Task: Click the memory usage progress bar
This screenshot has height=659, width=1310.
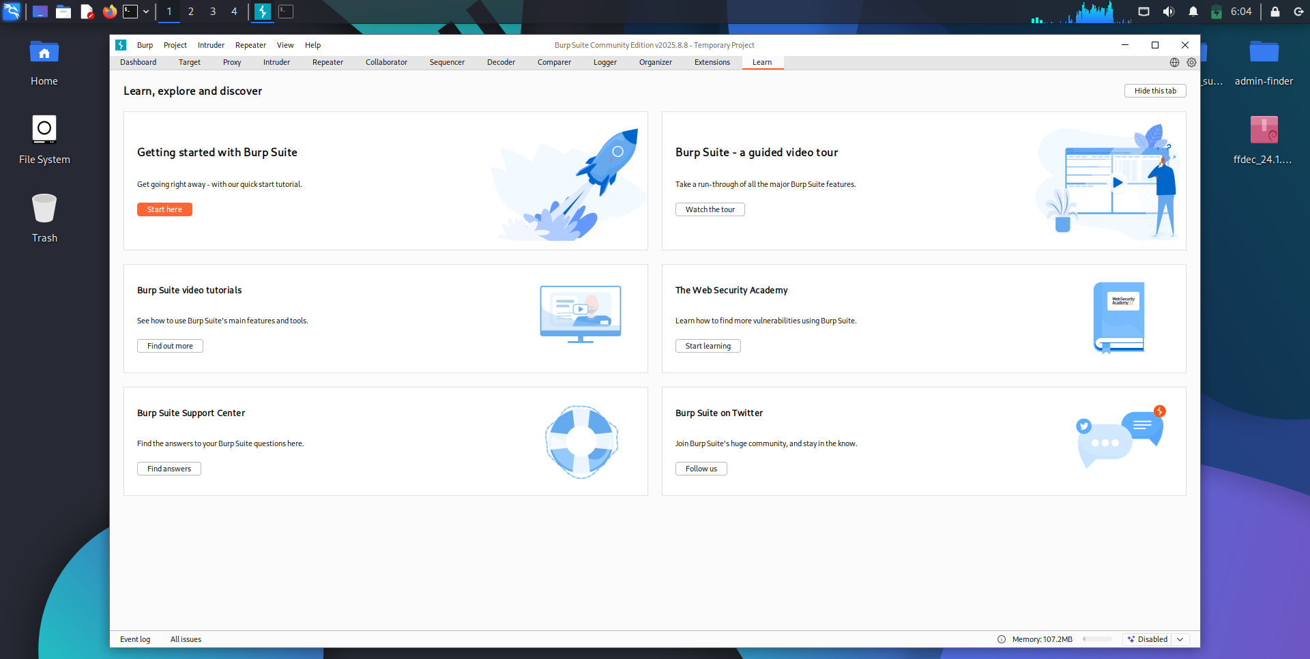Action: point(1097,639)
